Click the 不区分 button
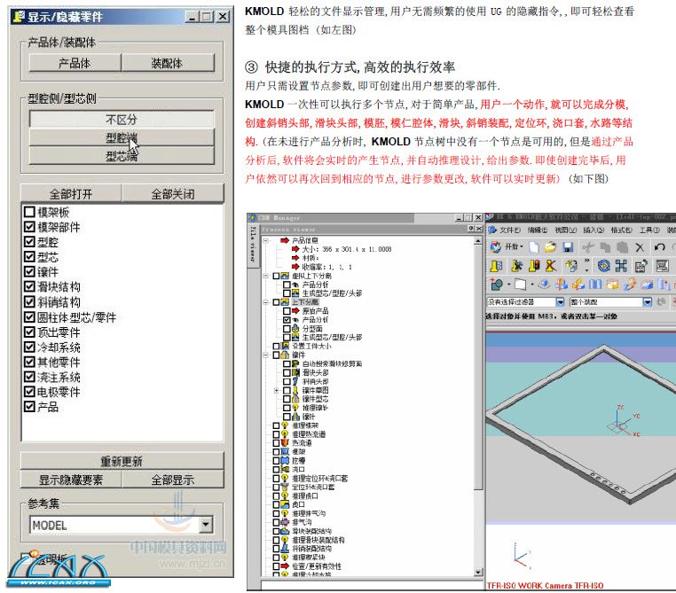The height and width of the screenshot is (593, 676). click(x=122, y=119)
